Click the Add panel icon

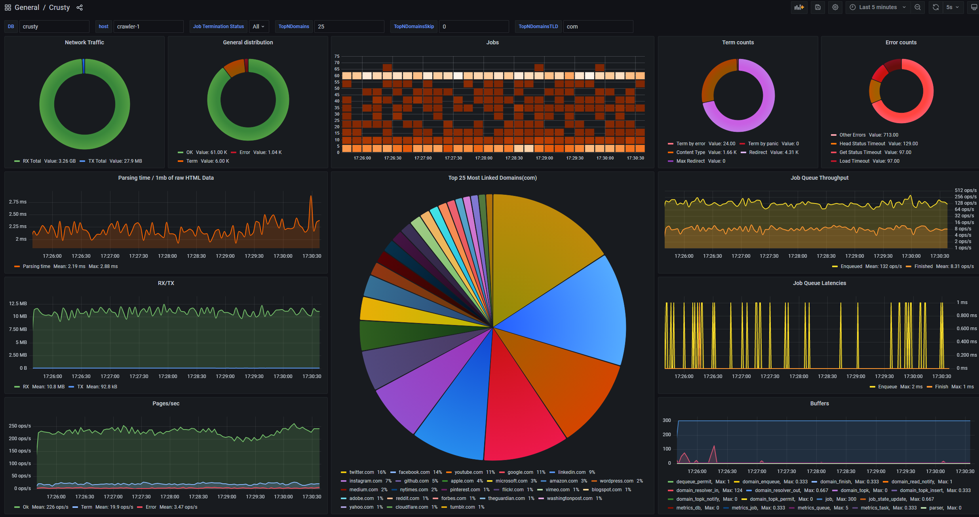[x=799, y=7]
